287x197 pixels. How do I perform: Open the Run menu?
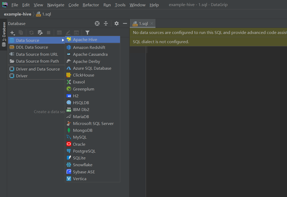coord(107,5)
